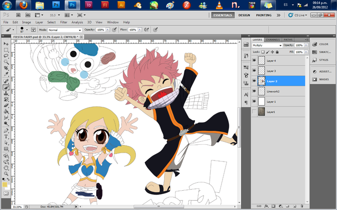Open the CS Live menu button
This screenshot has height=210, width=337.
pos(298,15)
